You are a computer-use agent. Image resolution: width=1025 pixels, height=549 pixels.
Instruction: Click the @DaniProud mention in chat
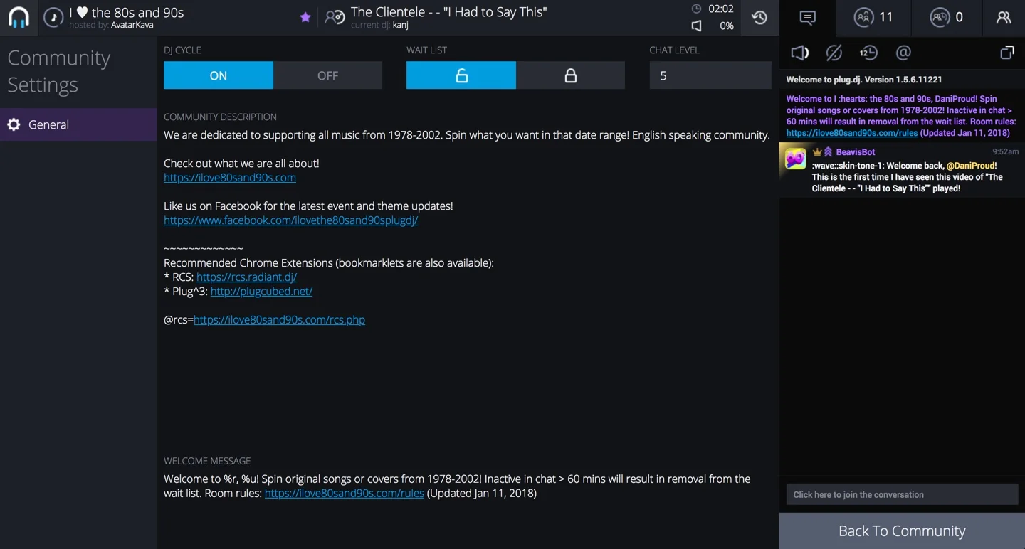[971, 166]
